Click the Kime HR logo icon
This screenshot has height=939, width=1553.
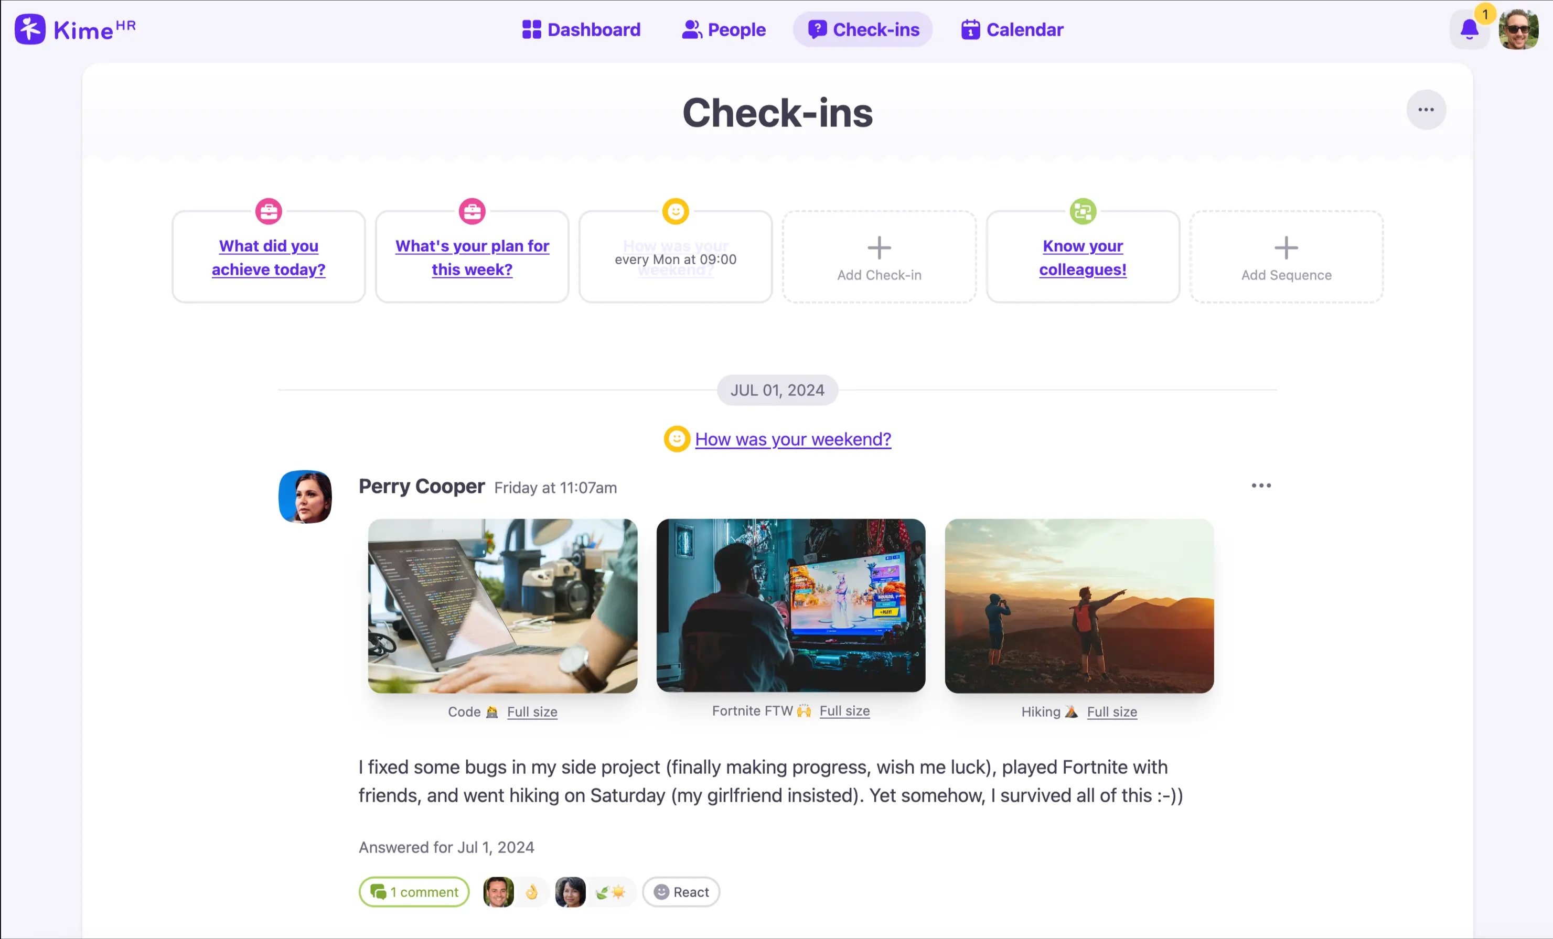click(x=29, y=29)
